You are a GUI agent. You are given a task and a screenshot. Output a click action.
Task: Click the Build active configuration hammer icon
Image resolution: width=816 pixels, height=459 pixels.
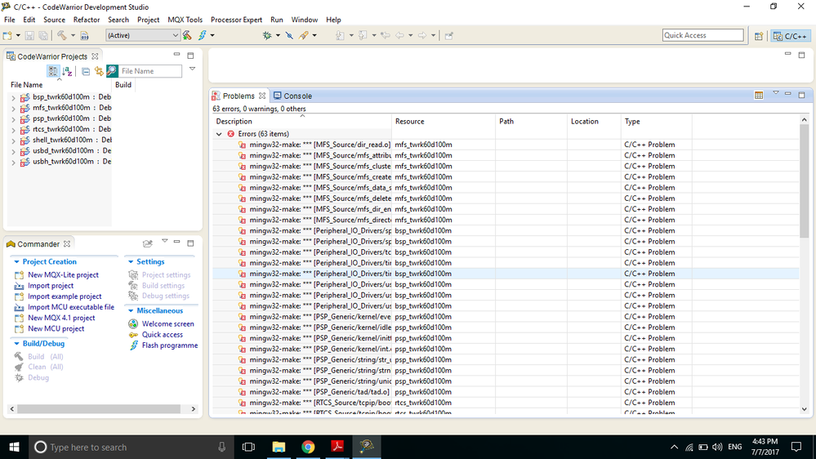pos(187,35)
